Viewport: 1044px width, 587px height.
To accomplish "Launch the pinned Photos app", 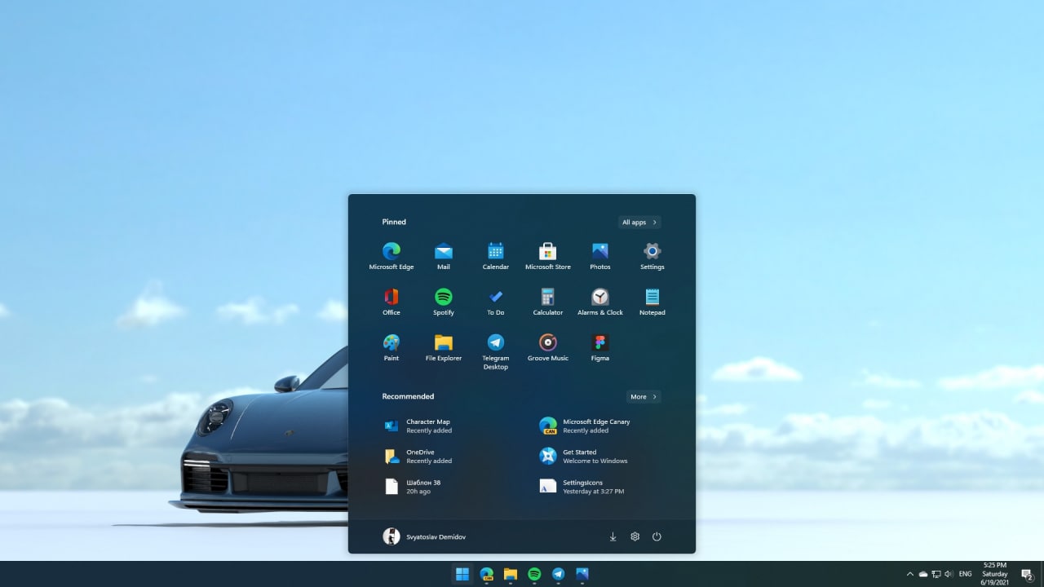I will pyautogui.click(x=600, y=256).
